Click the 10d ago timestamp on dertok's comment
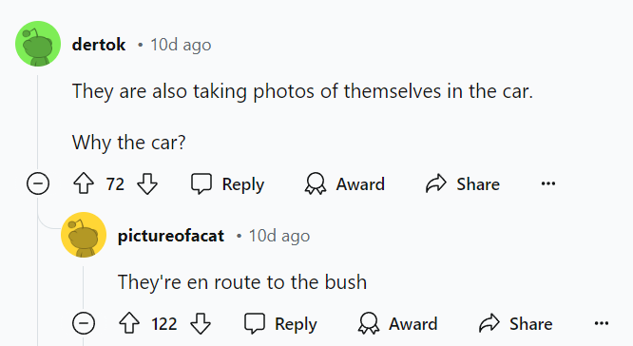This screenshot has width=633, height=346. (181, 45)
